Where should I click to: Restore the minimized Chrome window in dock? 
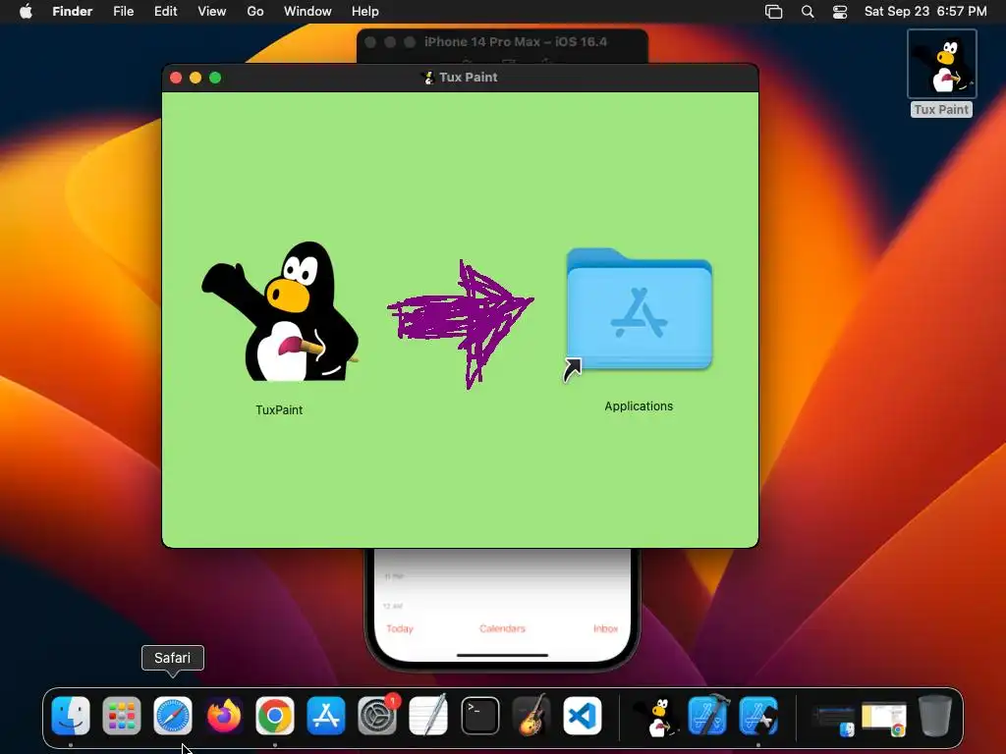point(884,720)
